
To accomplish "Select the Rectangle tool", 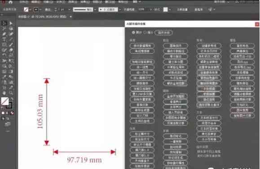I will [x=4, y=45].
